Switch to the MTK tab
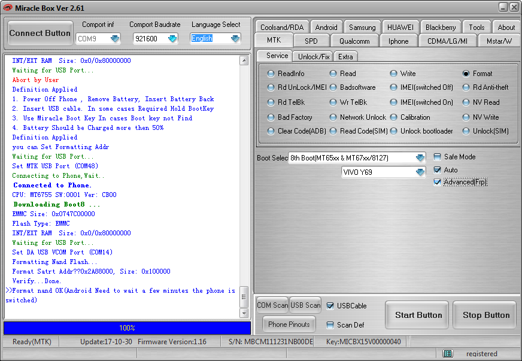The height and width of the screenshot is (361, 522). pyautogui.click(x=274, y=40)
